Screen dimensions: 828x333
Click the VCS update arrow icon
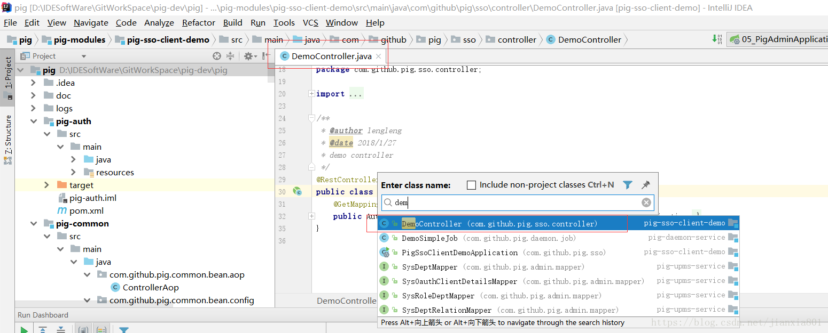point(717,39)
